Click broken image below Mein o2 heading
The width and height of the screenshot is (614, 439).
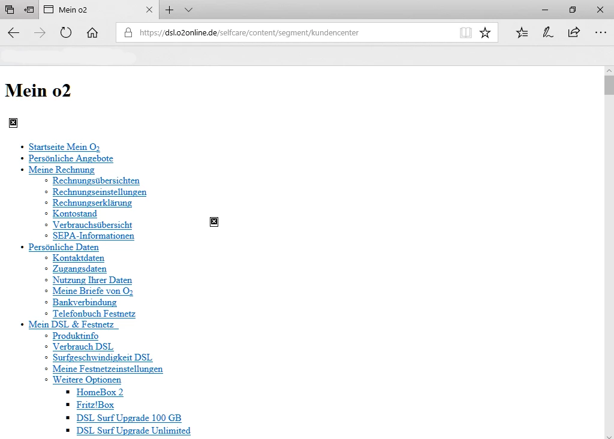[13, 123]
